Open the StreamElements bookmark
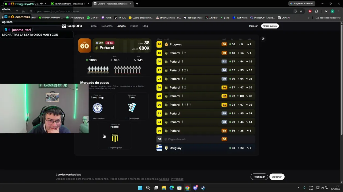 click(x=168, y=18)
